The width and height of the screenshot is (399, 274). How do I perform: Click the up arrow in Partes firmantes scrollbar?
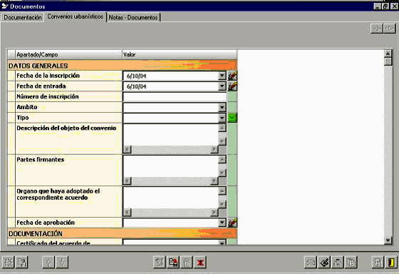[x=222, y=159]
